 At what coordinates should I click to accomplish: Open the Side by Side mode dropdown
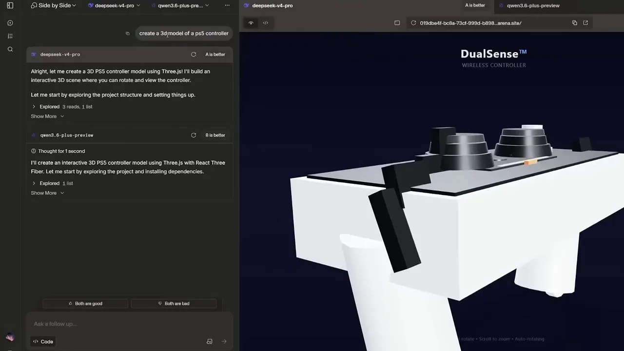(x=54, y=5)
